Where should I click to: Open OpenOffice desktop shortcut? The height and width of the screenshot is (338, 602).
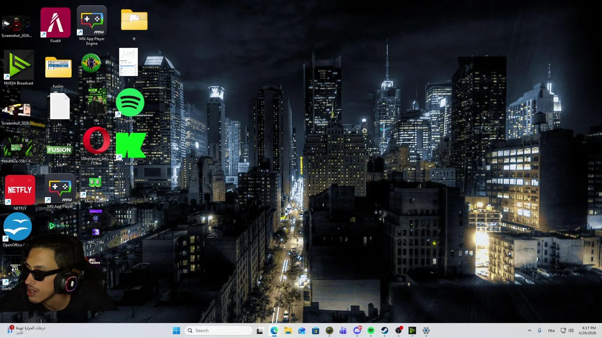tap(17, 230)
